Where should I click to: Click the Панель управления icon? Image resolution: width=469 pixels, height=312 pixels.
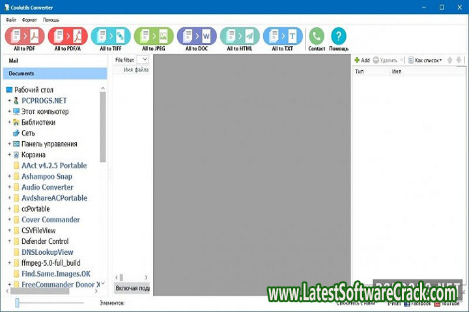coord(16,144)
